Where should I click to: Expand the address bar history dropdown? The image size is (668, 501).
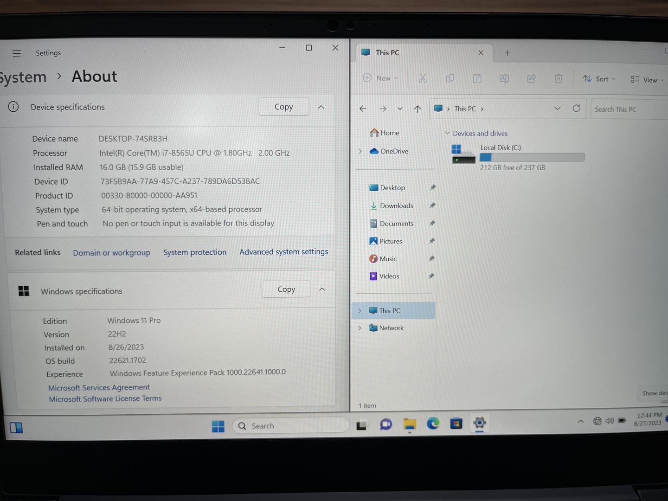click(x=558, y=108)
